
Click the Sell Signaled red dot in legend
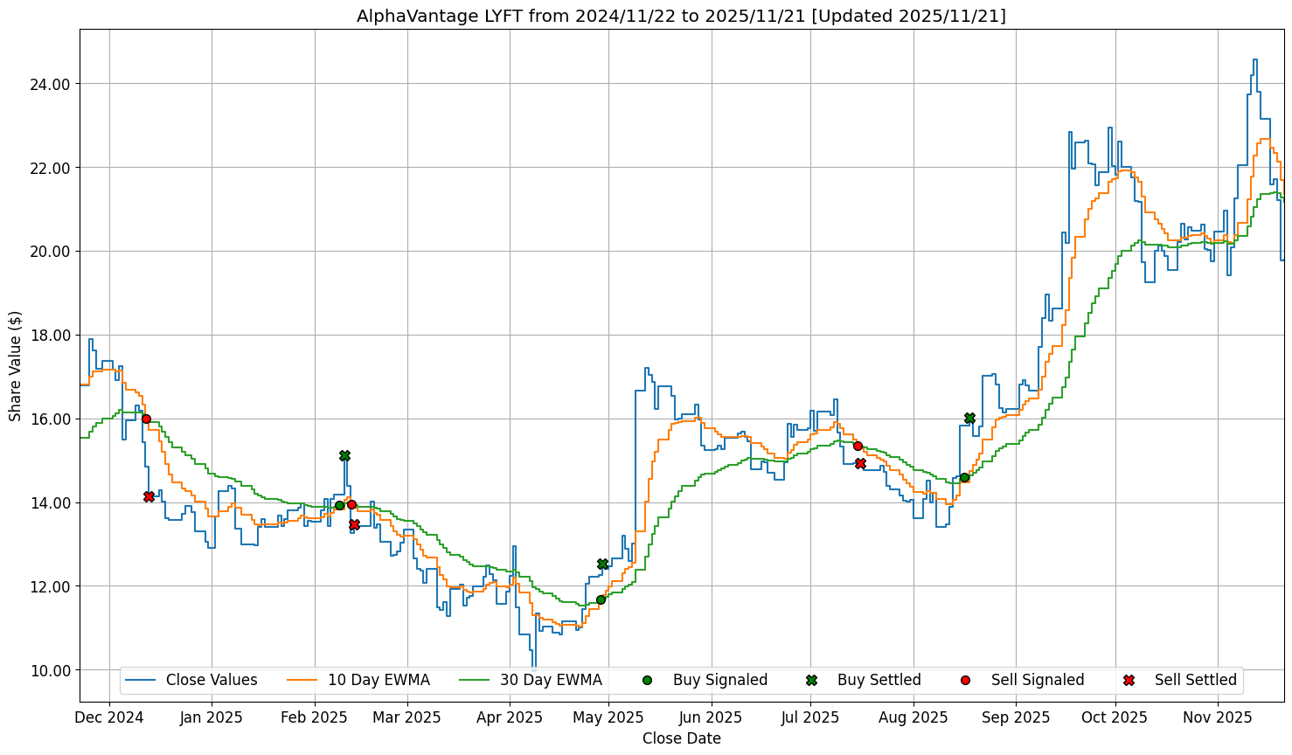(965, 680)
